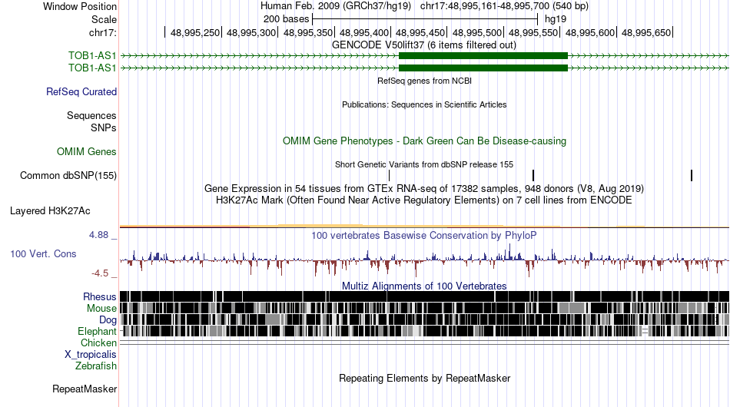Viewport: 730px width, 407px height.
Task: Click the PhyloP conservation wiggle graph
Action: 424,260
